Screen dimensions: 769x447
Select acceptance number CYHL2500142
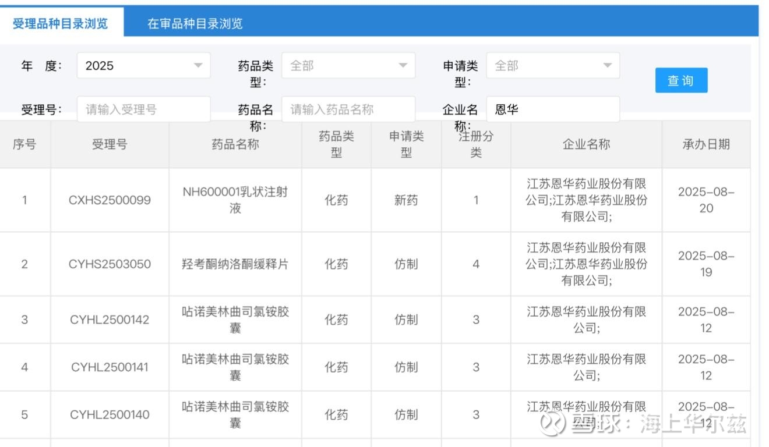pos(110,320)
